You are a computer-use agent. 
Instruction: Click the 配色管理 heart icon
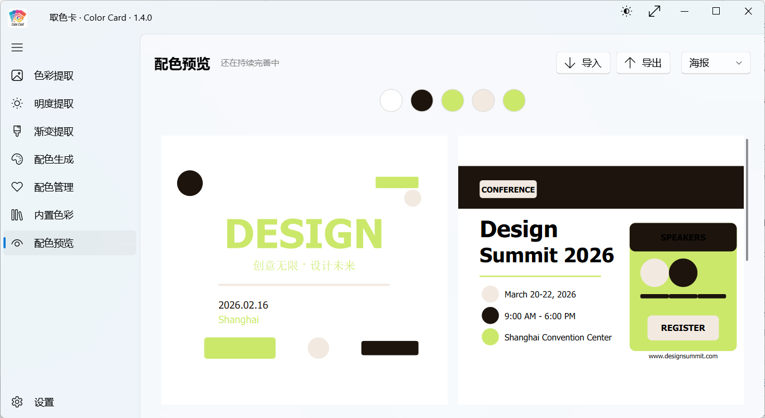[17, 187]
